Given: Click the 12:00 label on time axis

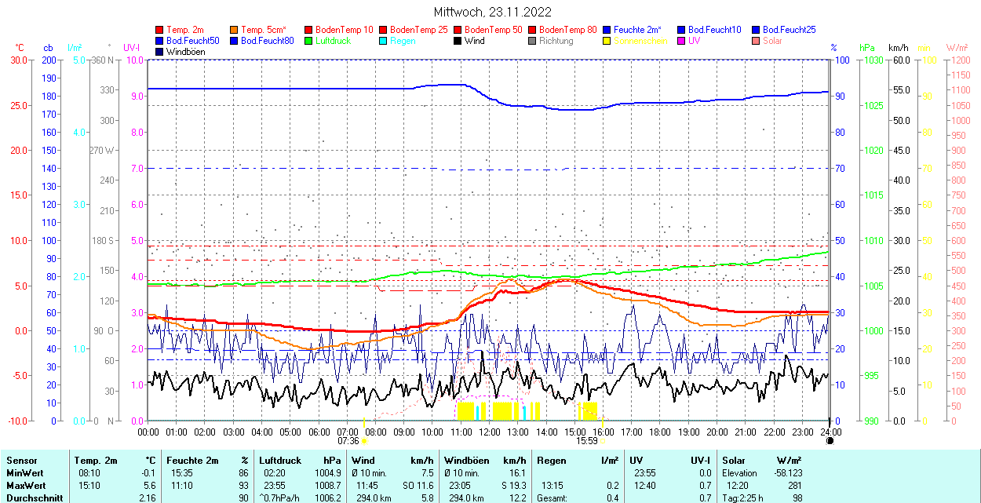Looking at the screenshot, I should pos(489,432).
